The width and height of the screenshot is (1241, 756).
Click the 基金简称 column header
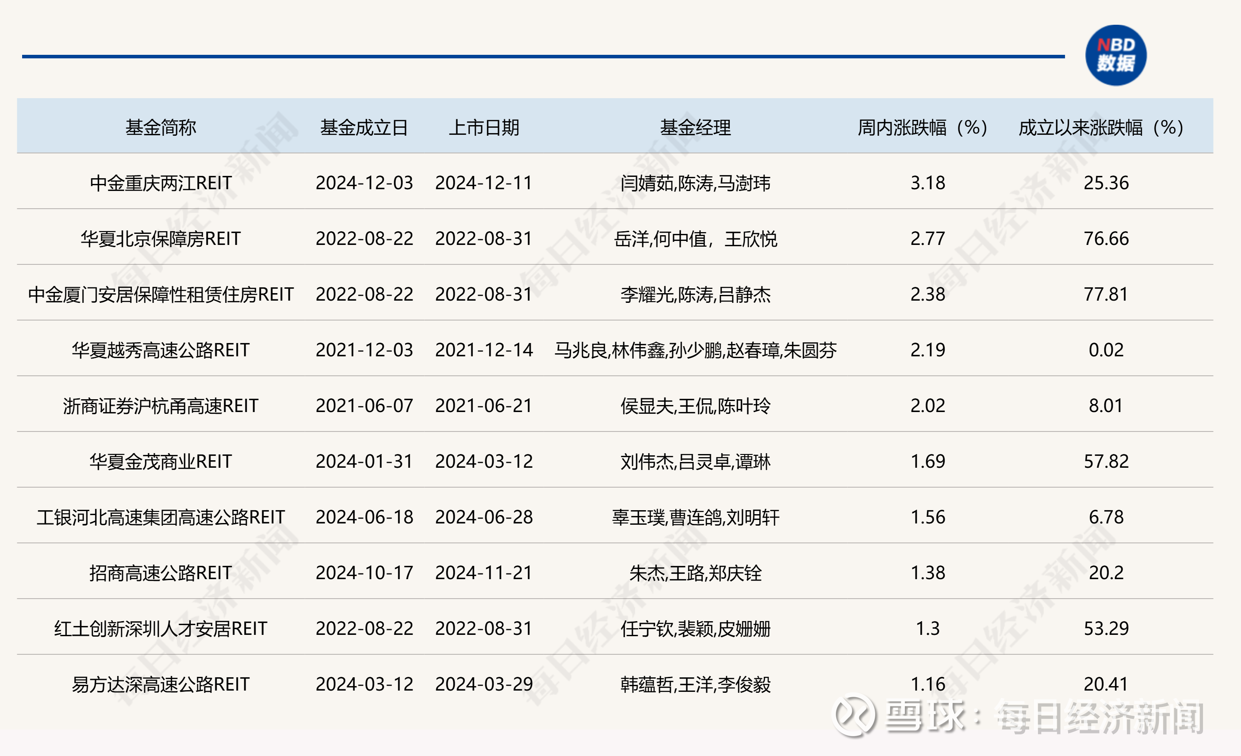161,127
